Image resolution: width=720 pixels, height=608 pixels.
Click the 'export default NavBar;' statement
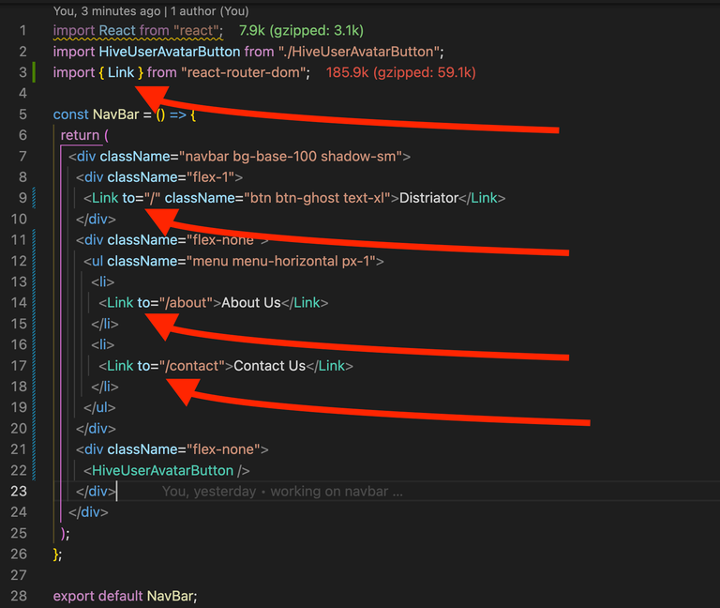click(125, 596)
